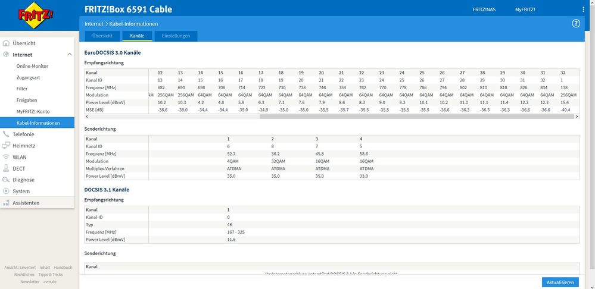
Task: Click the Internet globe icon
Action: click(x=6, y=55)
